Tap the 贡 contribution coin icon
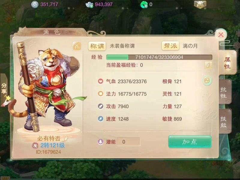The width and height of the screenshot is (240, 180). pos(34,4)
